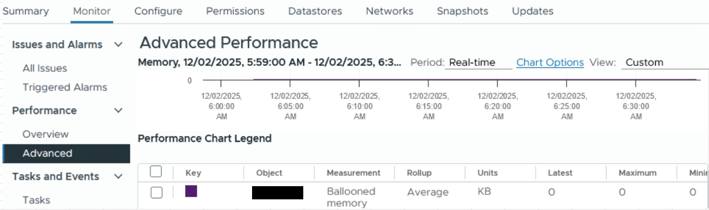This screenshot has width=709, height=210.
Task: Collapse the Issues and Alarms section
Action: (x=118, y=45)
